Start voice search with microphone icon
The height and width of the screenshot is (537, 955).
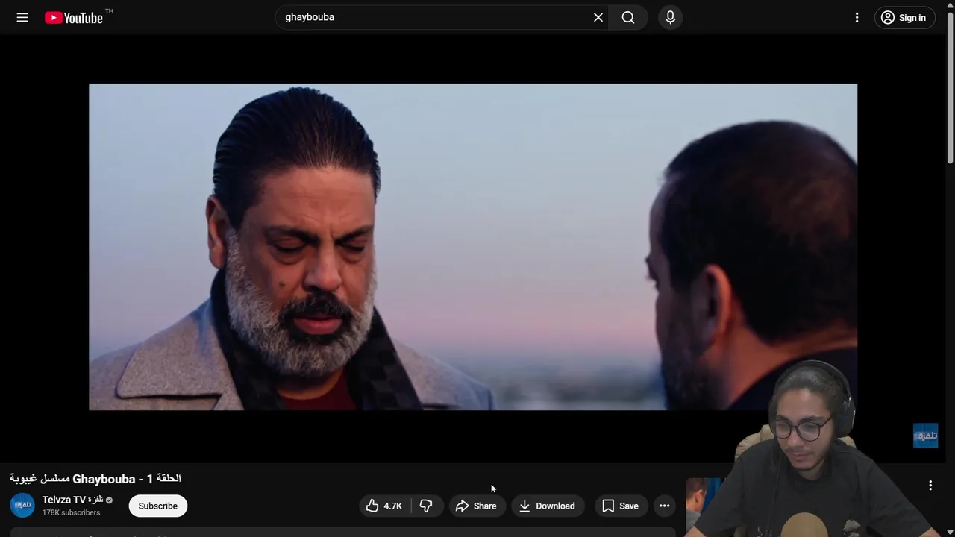click(670, 17)
